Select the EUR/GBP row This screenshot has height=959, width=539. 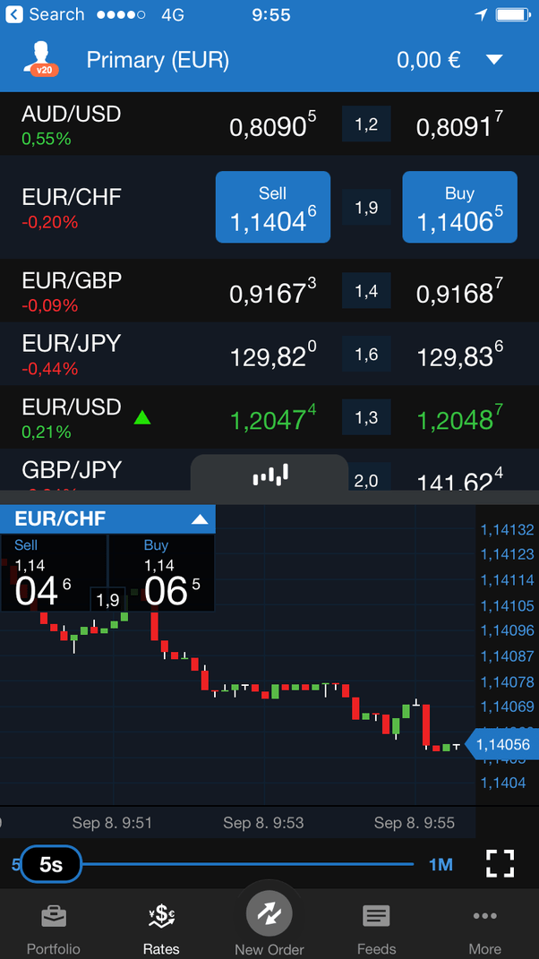(x=269, y=290)
